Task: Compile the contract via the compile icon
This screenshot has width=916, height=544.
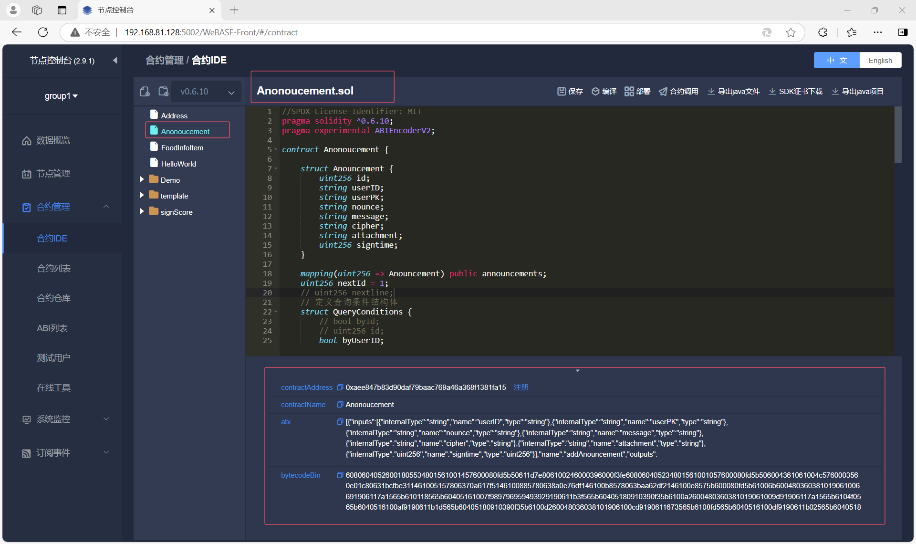Action: click(x=595, y=91)
